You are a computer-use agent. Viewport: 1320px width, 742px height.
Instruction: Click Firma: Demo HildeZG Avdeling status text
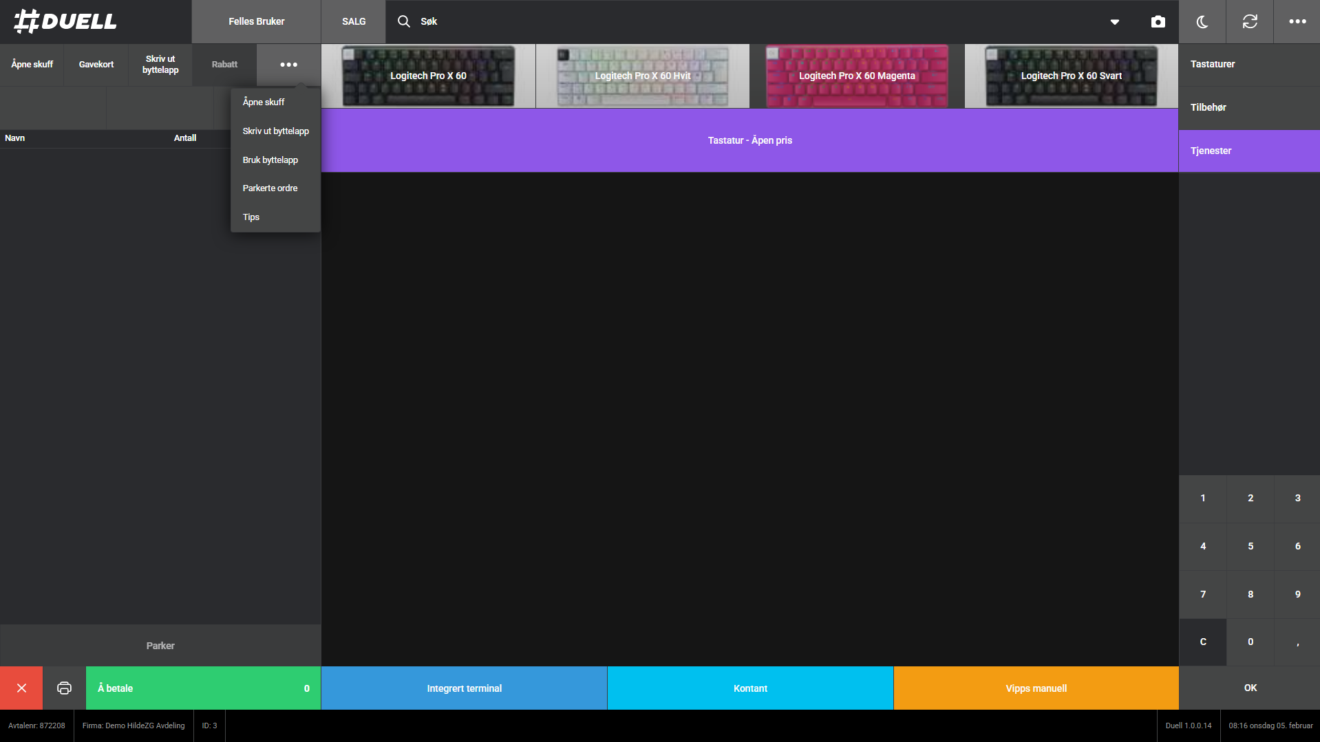[134, 725]
